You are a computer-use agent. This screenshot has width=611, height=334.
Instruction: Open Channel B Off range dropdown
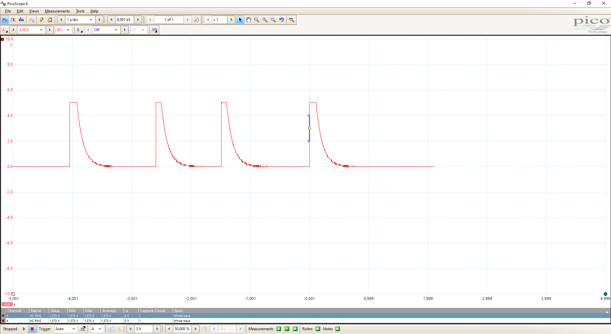106,30
